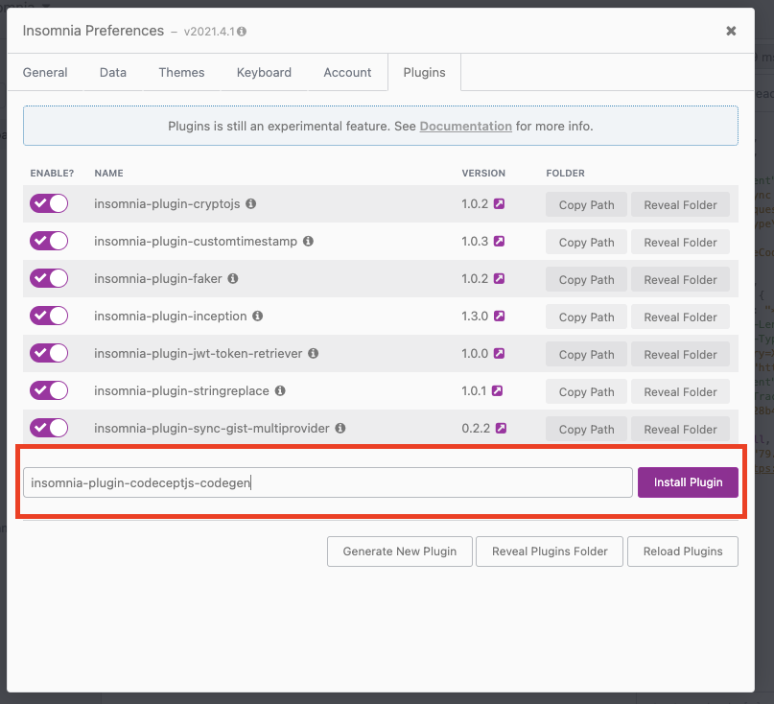This screenshot has width=774, height=704.
Task: Focus the plugin name input field
Action: (328, 482)
